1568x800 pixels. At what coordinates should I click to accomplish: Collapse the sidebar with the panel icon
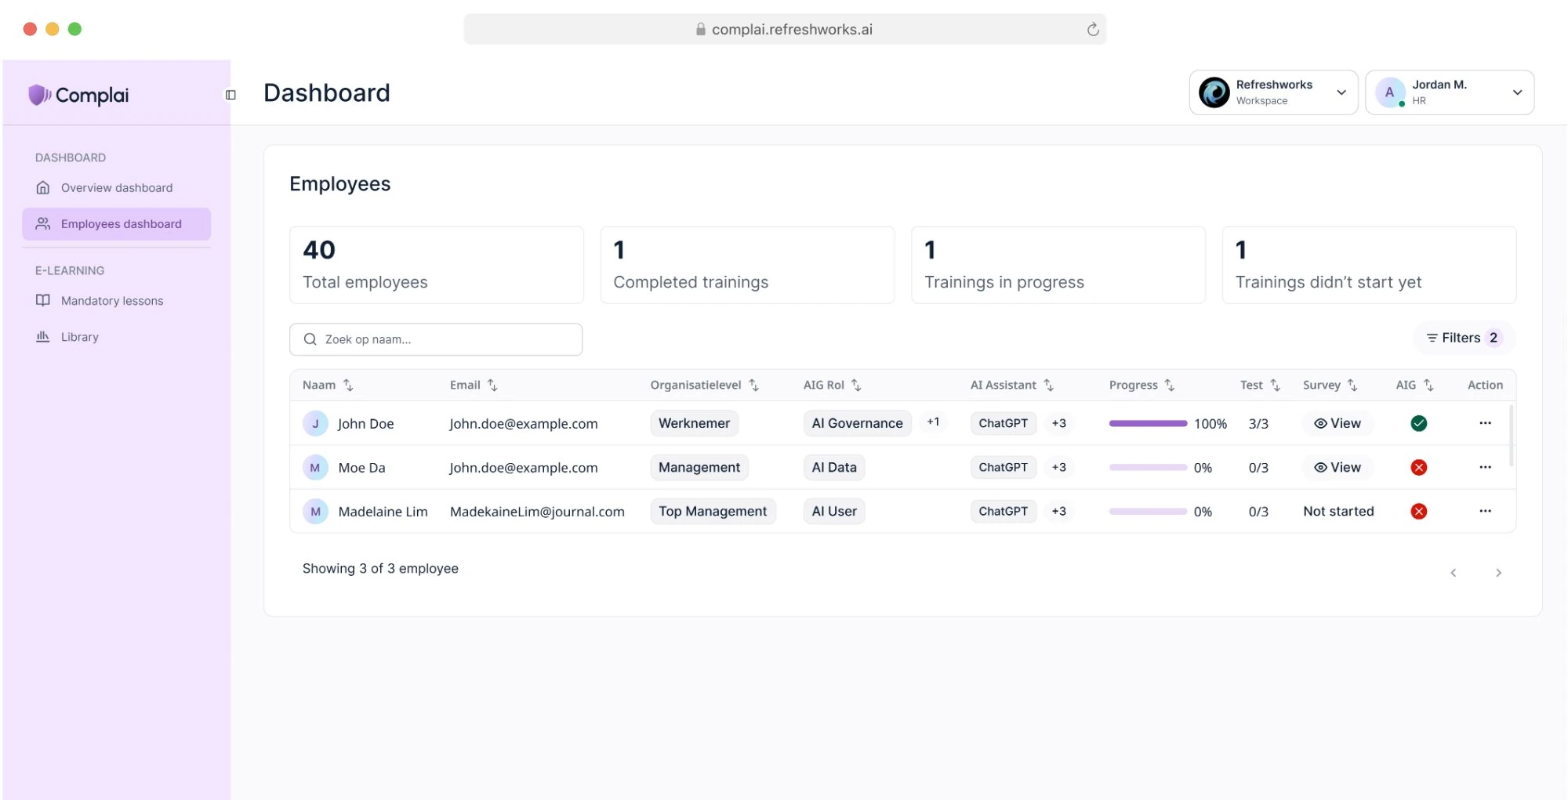click(x=230, y=95)
